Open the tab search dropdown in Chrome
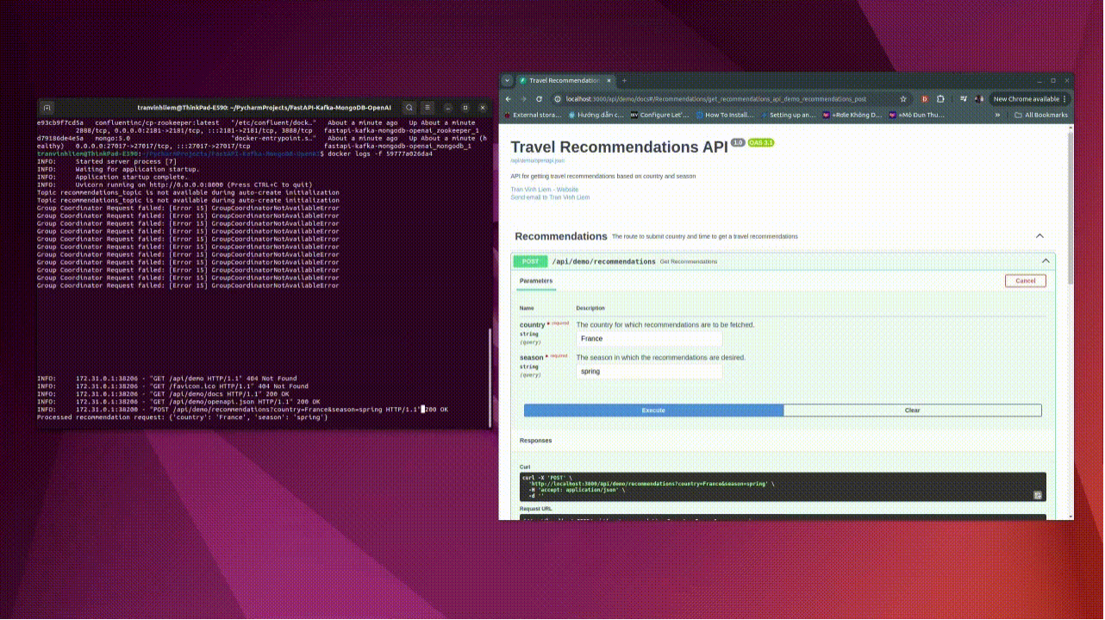 (x=508, y=80)
